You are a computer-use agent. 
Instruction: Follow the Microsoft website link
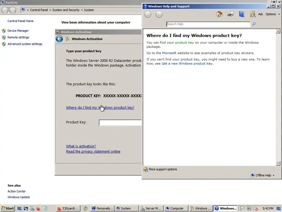pos(169,53)
